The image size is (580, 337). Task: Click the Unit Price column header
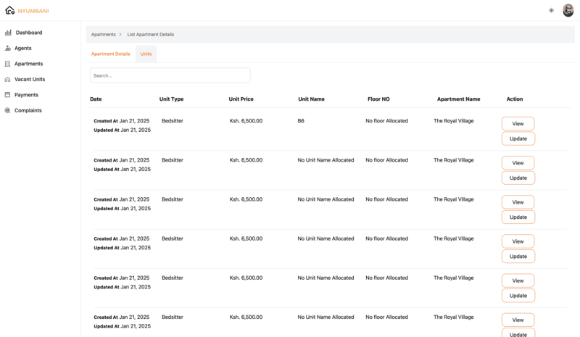click(241, 99)
